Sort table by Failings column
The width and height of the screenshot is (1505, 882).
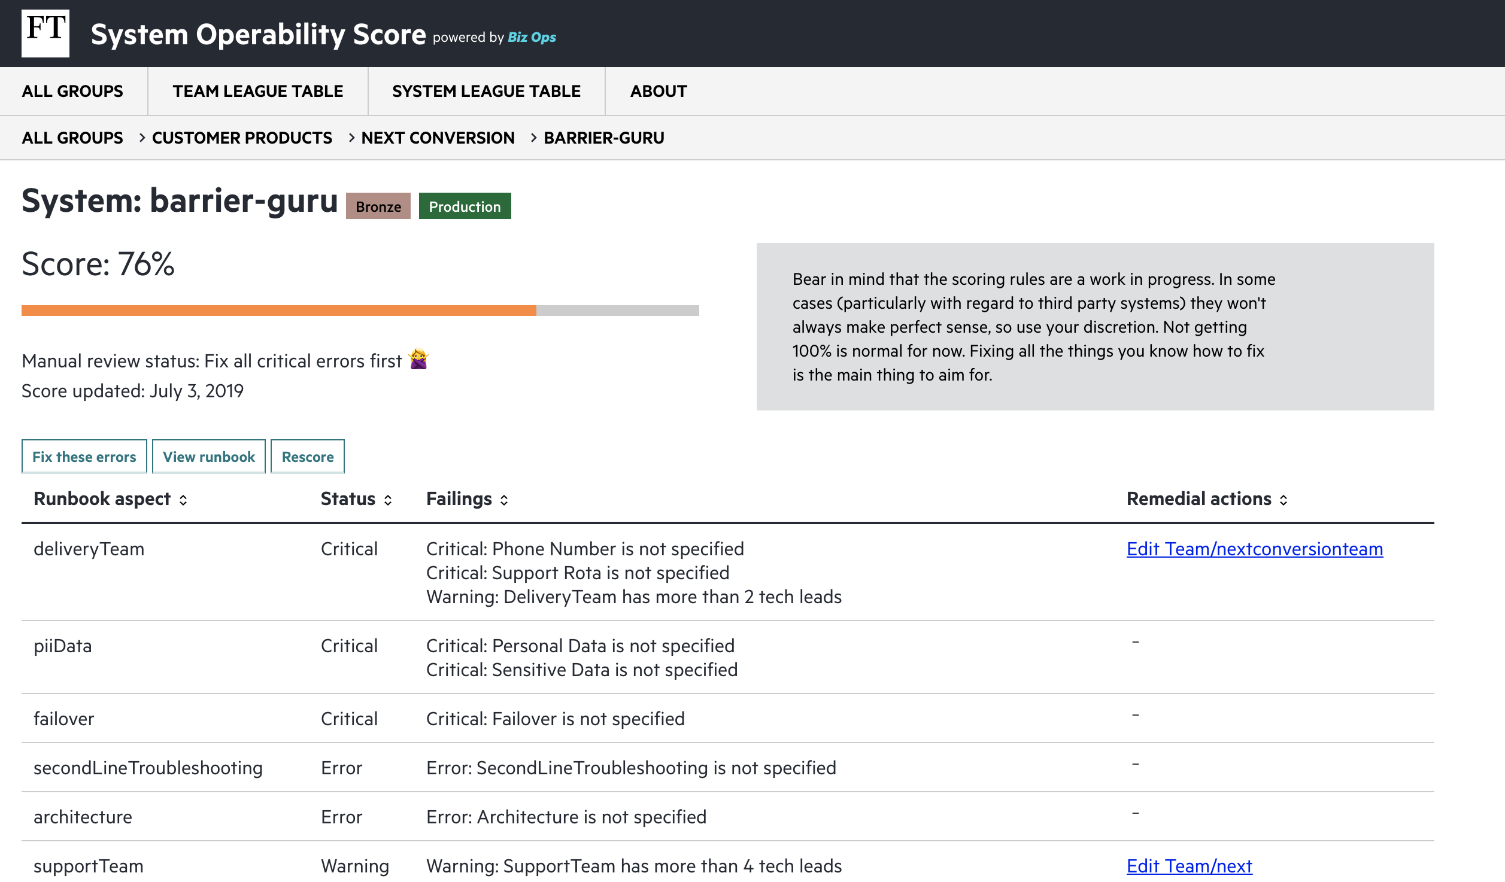point(504,500)
